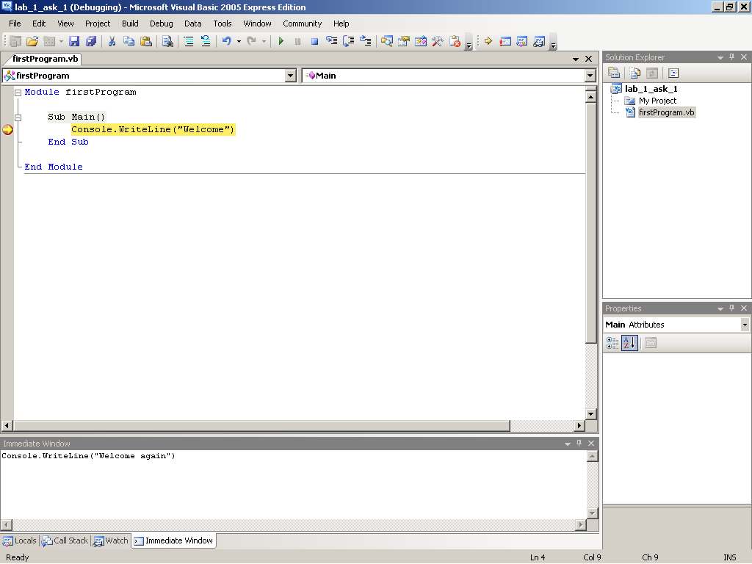Select the Immediate Window tab
This screenshot has width=752, height=564.
pos(173,540)
